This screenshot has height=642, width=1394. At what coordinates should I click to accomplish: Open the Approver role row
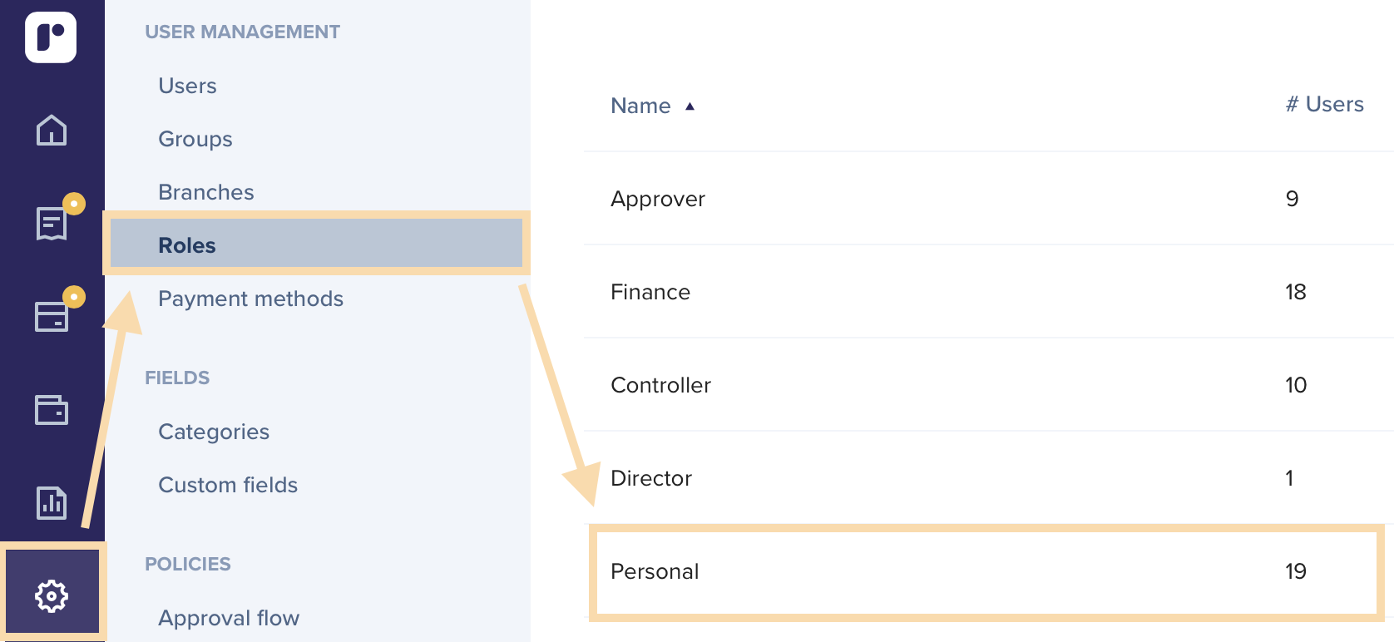(987, 199)
